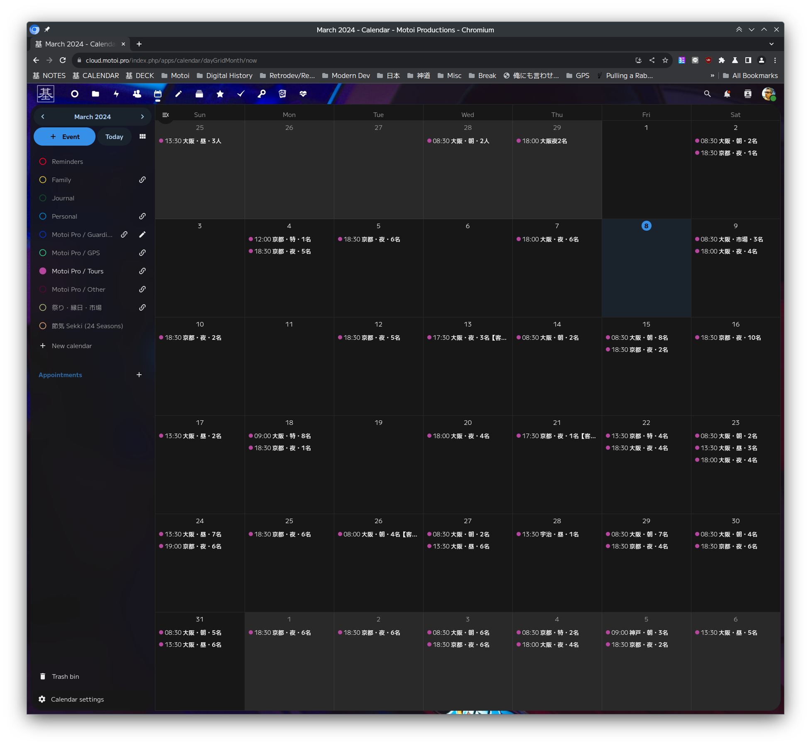Screen dimensions: 811x746
Task: Click the New calendar link
Action: (x=71, y=346)
